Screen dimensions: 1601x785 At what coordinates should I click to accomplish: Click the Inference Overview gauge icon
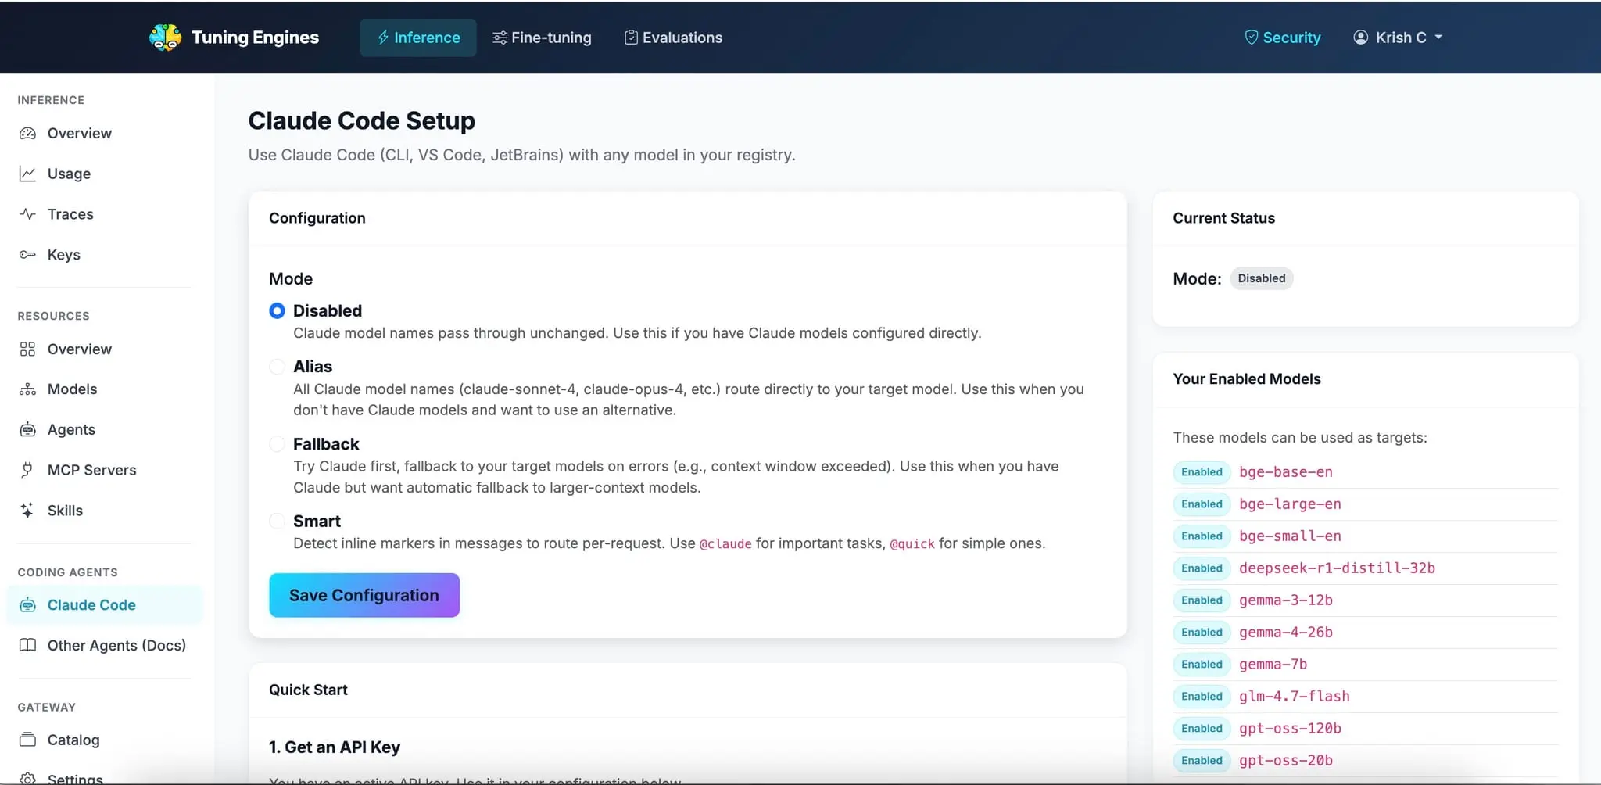point(27,134)
